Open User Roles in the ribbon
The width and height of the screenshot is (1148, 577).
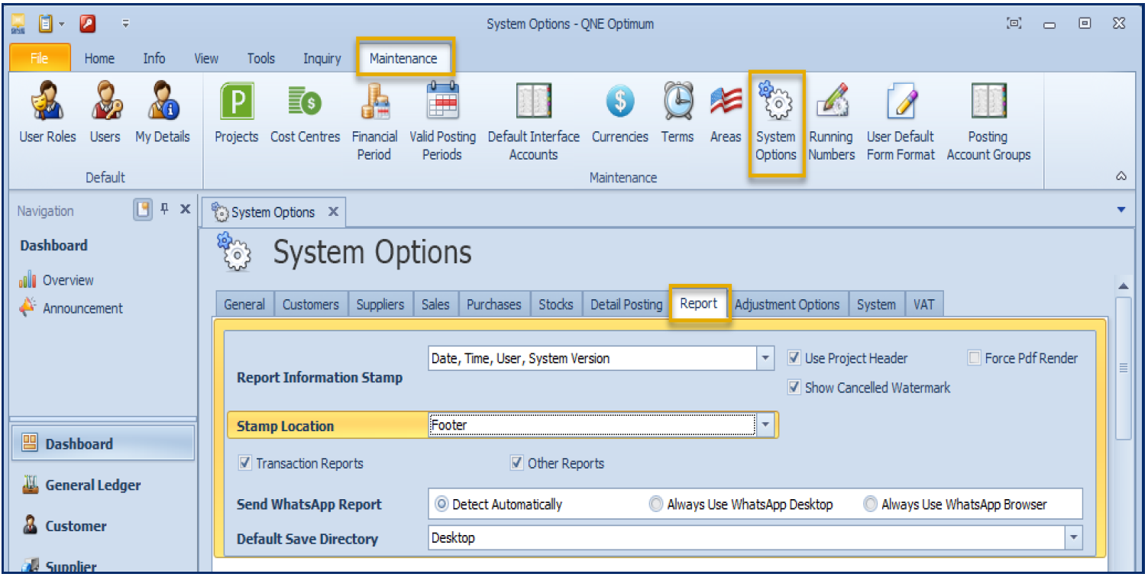point(47,113)
